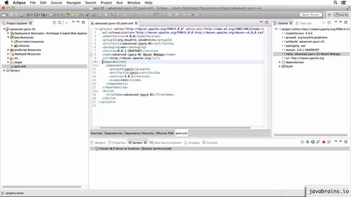Click Sort icon in Outline toolbar

(324, 22)
